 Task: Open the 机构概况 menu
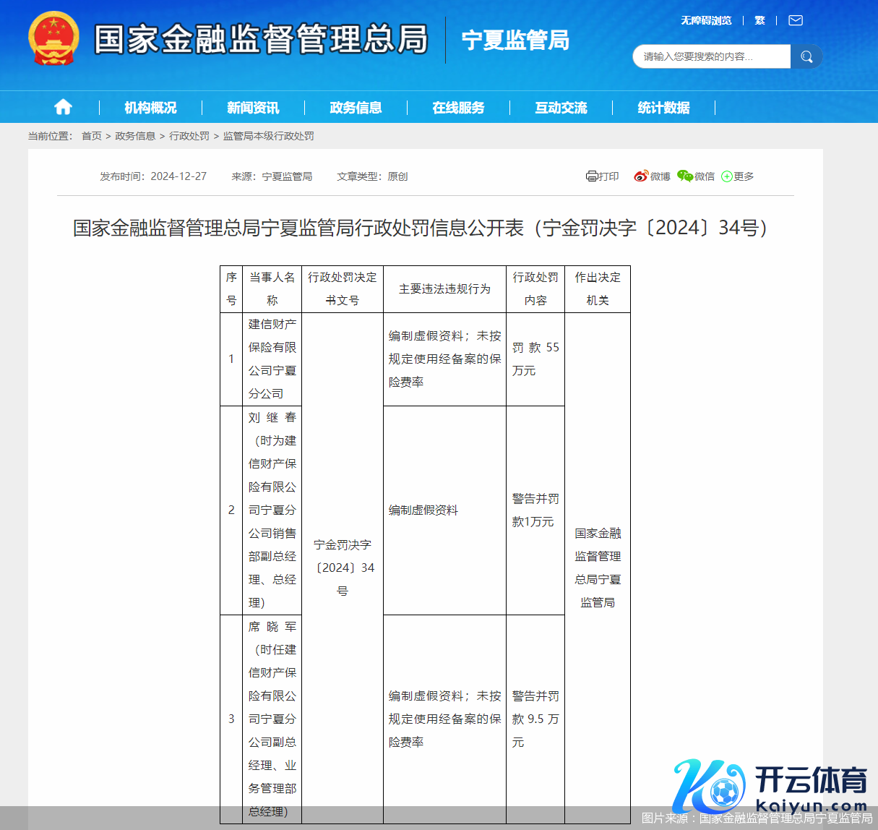click(149, 106)
